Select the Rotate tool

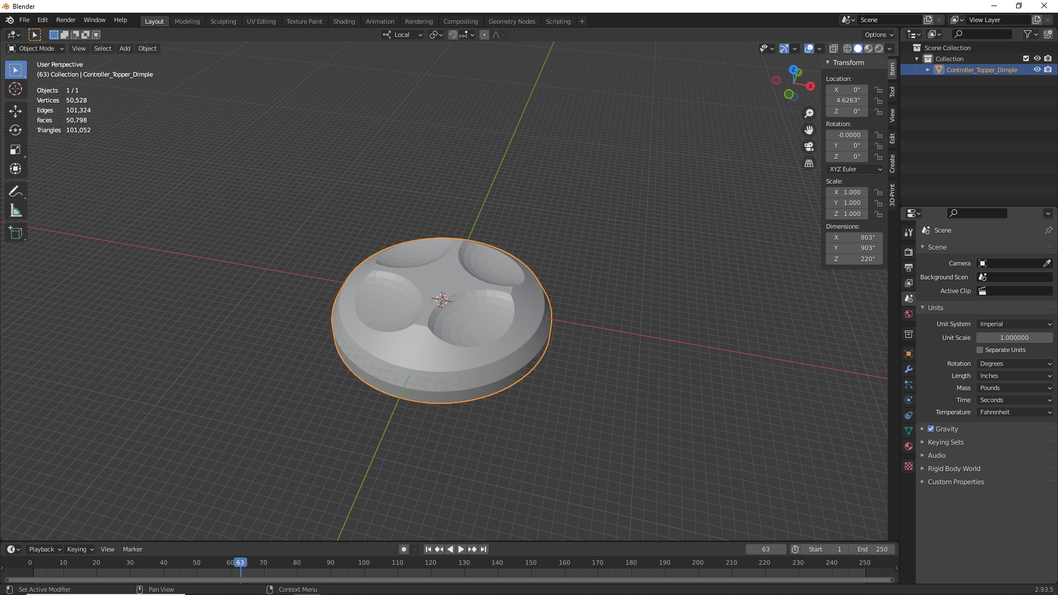point(15,130)
